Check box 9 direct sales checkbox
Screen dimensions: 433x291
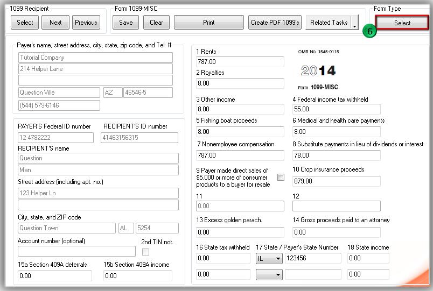pos(281,177)
